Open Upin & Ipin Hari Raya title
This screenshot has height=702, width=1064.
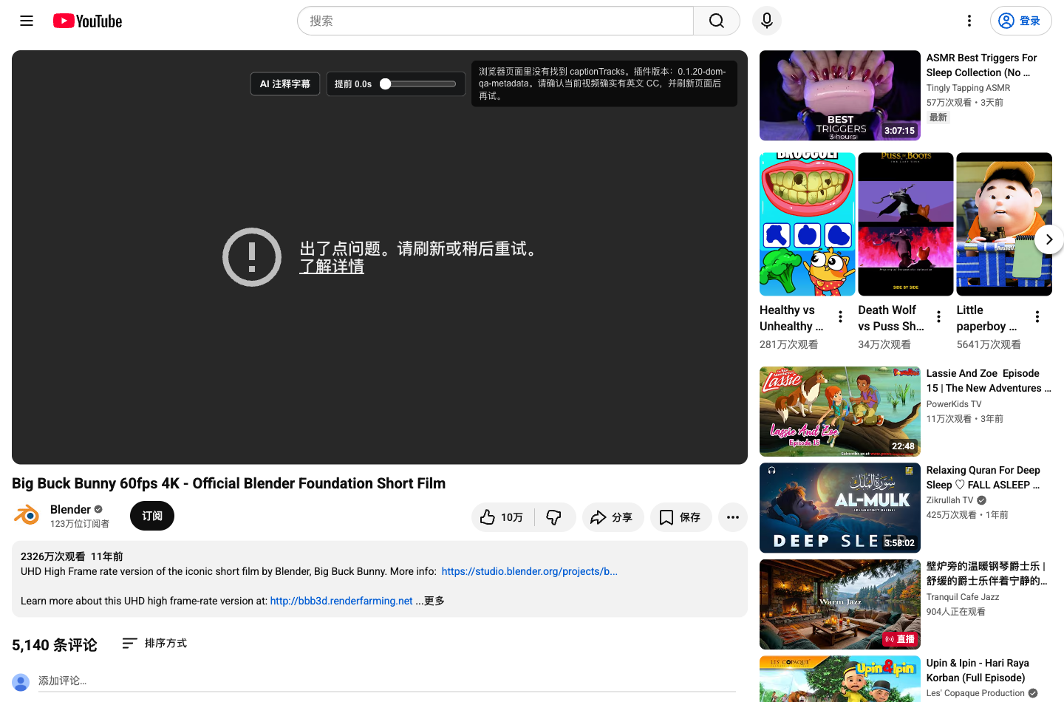978,670
